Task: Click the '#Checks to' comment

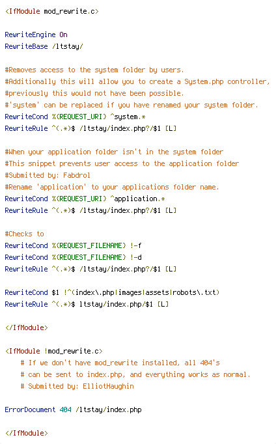Action: pyautogui.click(x=24, y=234)
